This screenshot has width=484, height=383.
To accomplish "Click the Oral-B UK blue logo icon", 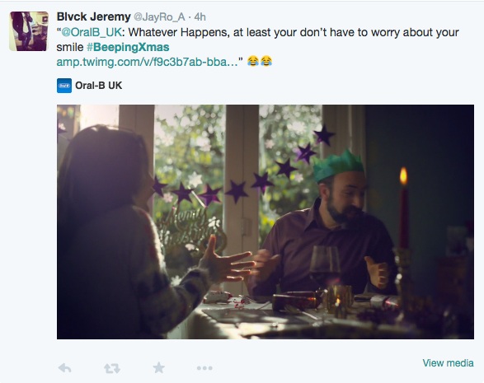I will coord(64,86).
